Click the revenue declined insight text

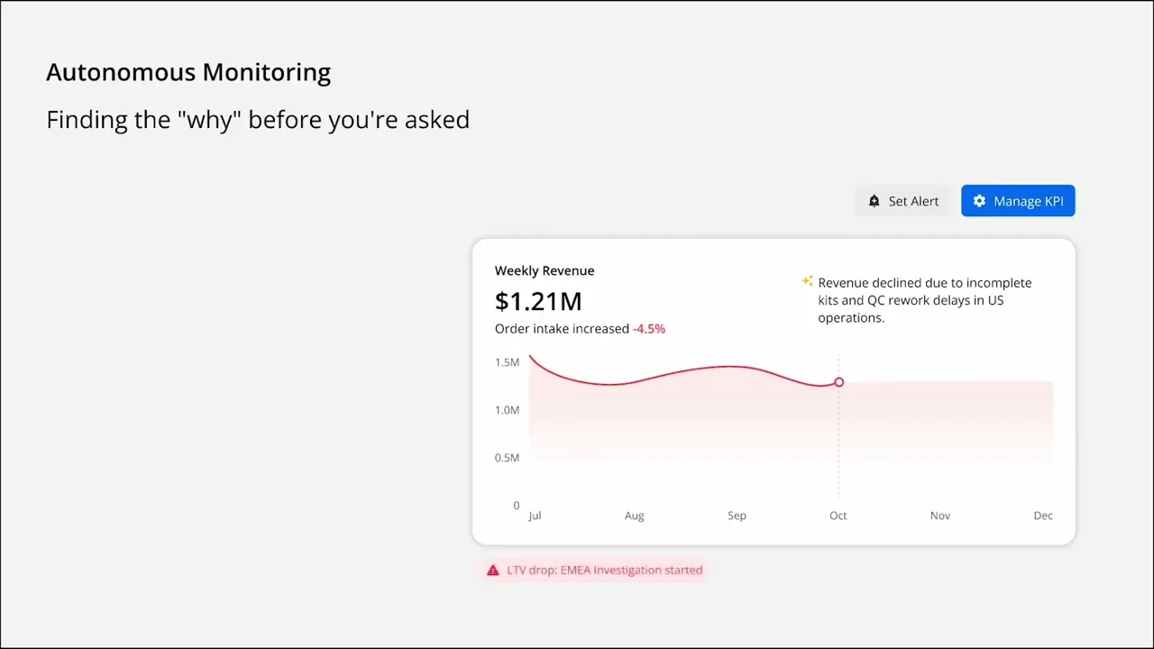pos(924,300)
